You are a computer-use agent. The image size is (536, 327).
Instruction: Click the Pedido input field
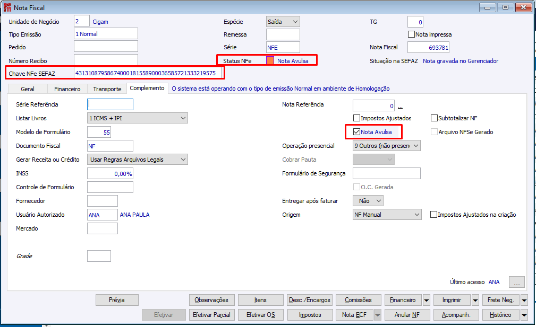click(x=106, y=46)
